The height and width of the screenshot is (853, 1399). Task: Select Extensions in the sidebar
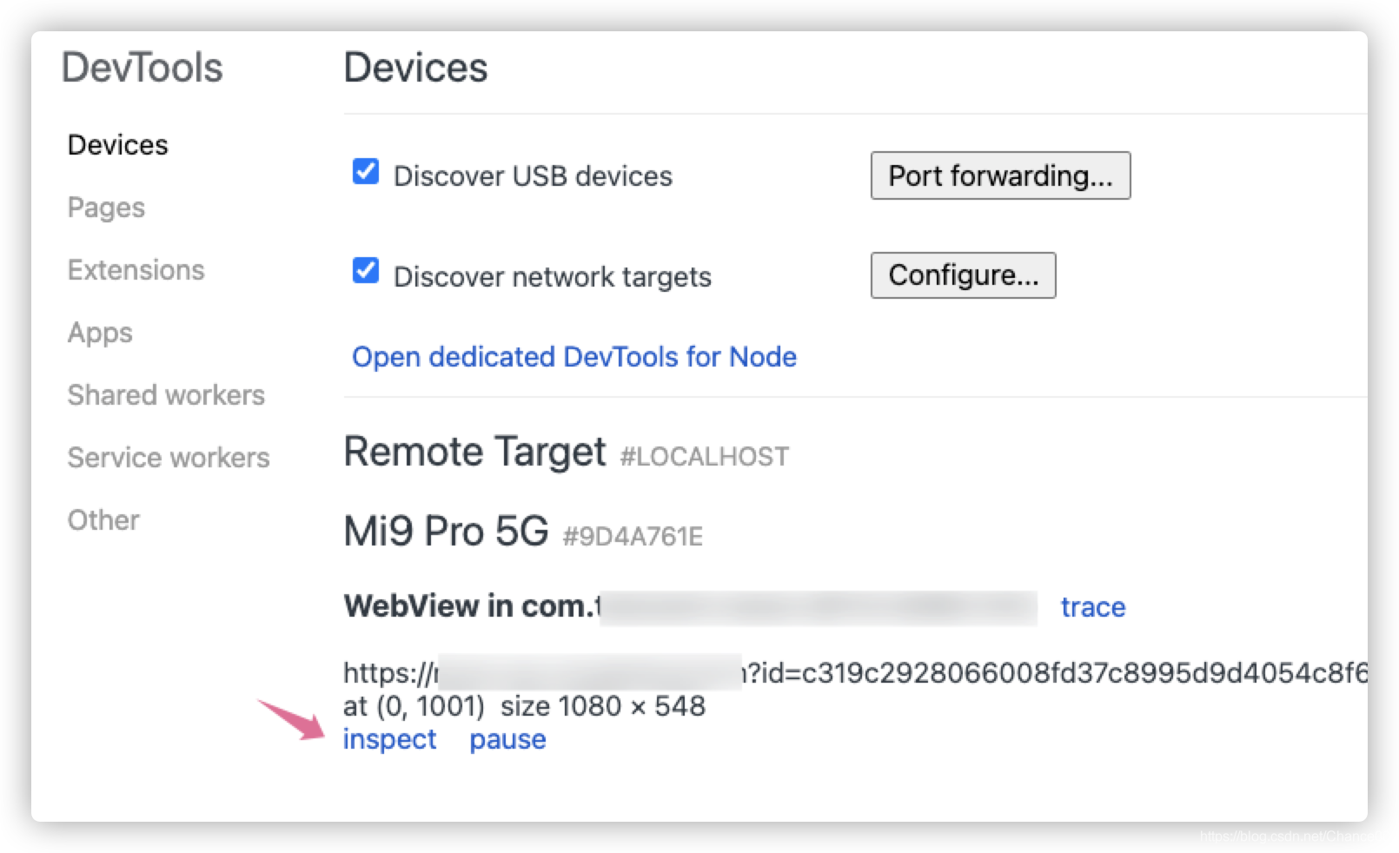point(136,270)
